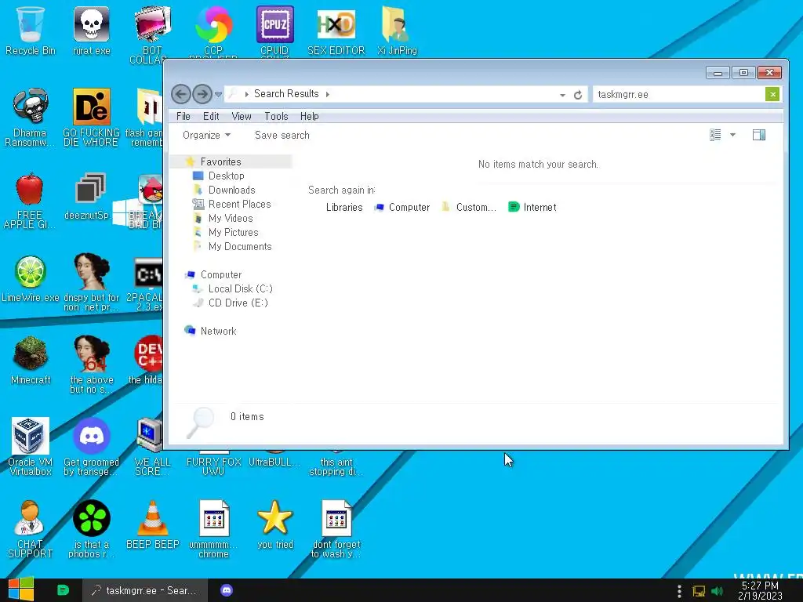The image size is (803, 602).
Task: Search again in Libraries
Action: point(343,207)
